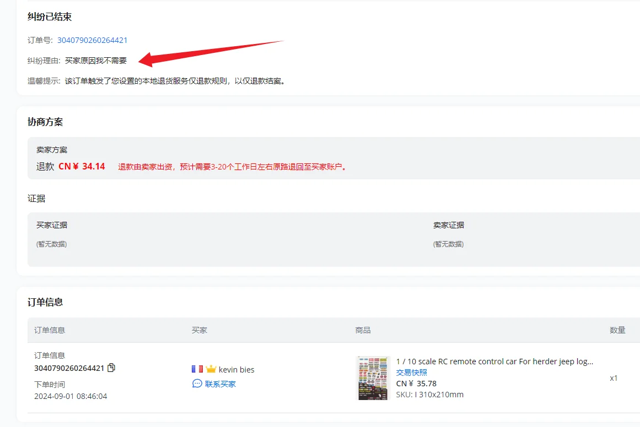Click the 纠纷已结束 heading
Image resolution: width=640 pixels, height=427 pixels.
[x=50, y=17]
